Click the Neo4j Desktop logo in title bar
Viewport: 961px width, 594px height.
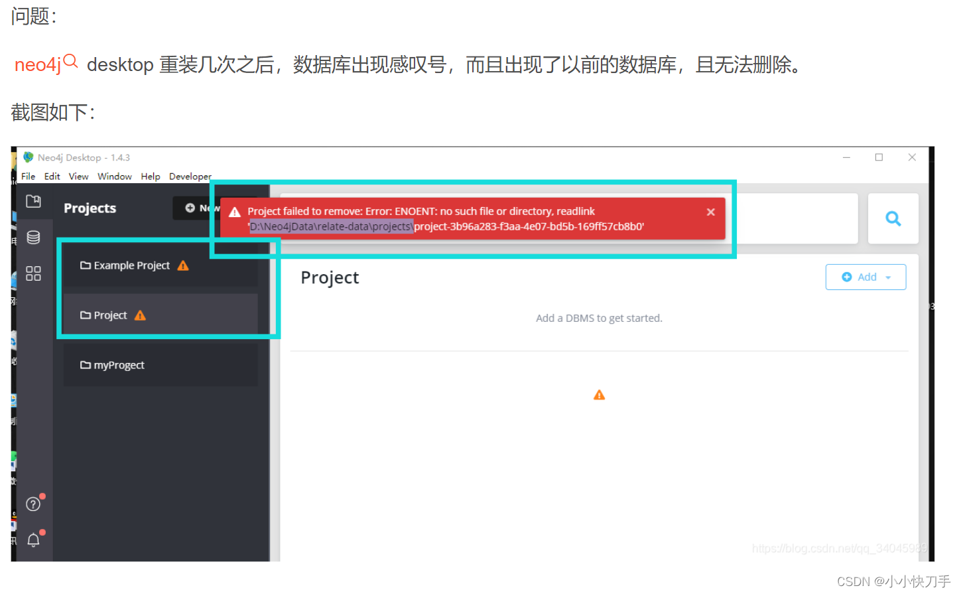pos(28,157)
